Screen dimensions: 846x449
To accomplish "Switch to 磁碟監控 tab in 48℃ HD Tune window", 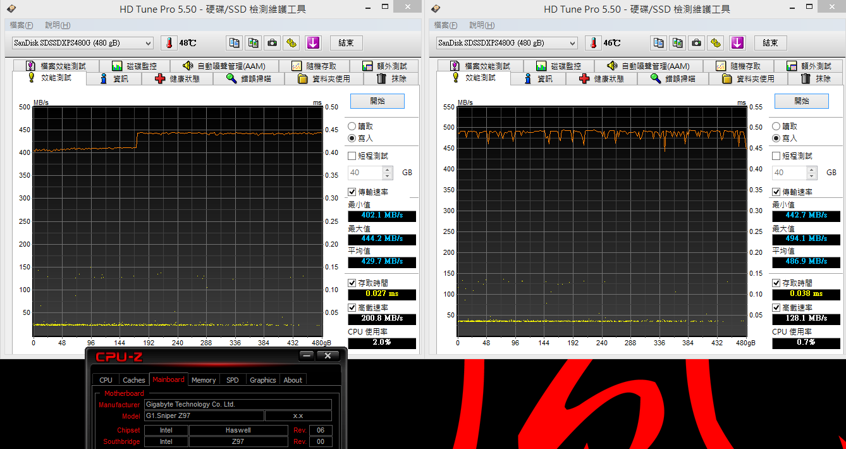I will (x=133, y=66).
